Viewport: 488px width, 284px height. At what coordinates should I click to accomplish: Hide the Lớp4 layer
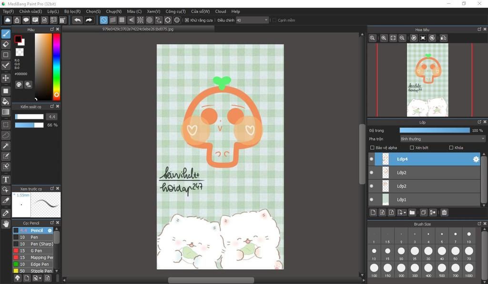tap(371, 159)
